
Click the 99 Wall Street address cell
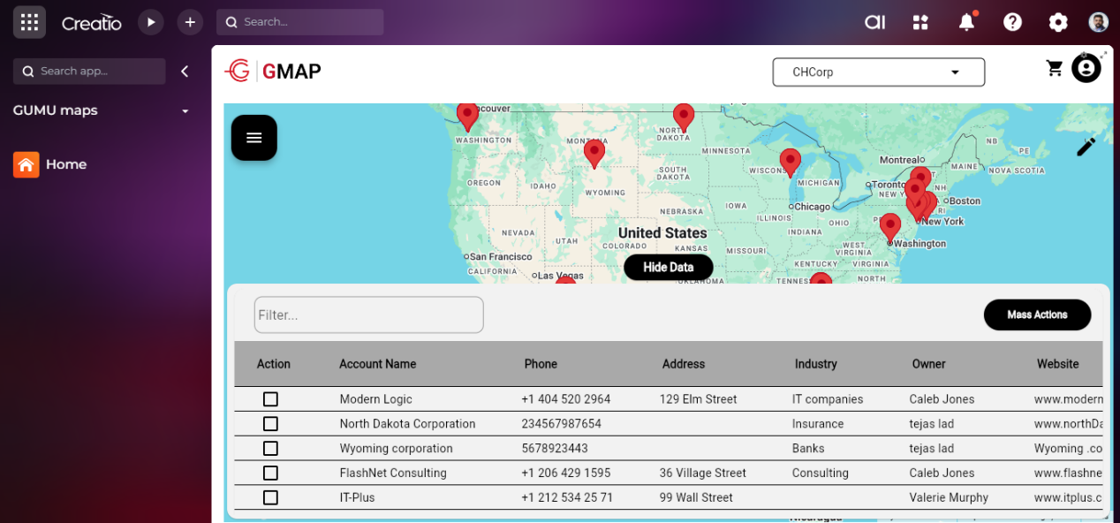click(696, 497)
